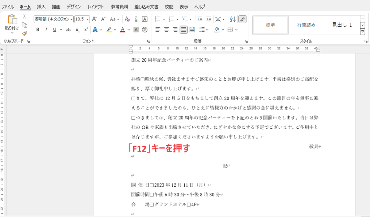Viewport: 370px width, 217px height.
Task: Toggle underline formatting
Action: 55,30
